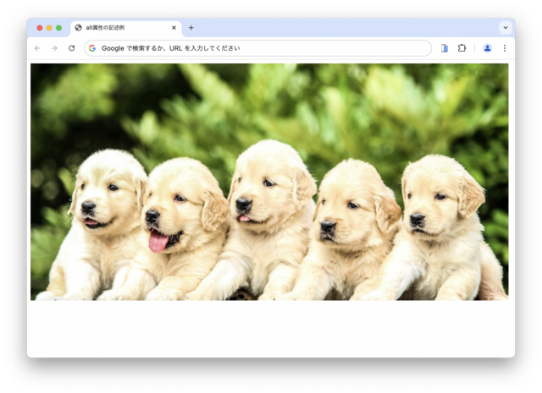Open the Chrome three-dot menu
Image resolution: width=542 pixels, height=393 pixels.
505,48
